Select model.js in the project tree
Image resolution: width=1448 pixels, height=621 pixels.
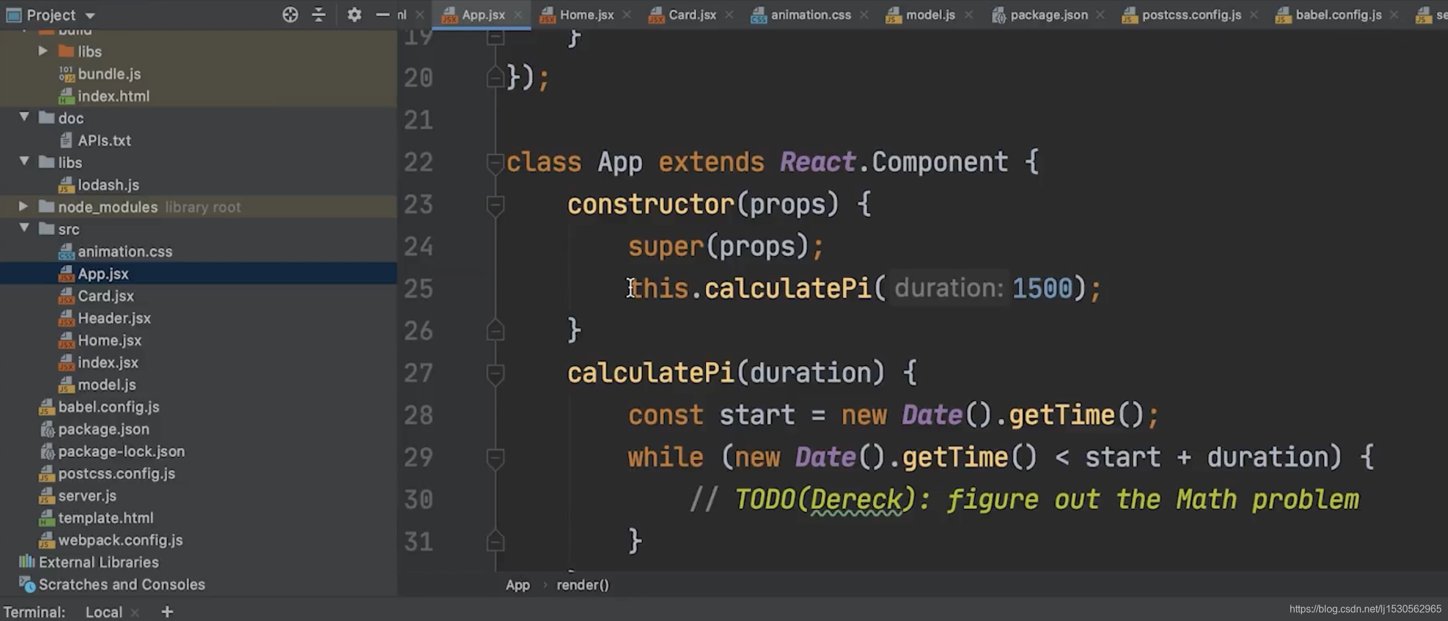pyautogui.click(x=106, y=384)
